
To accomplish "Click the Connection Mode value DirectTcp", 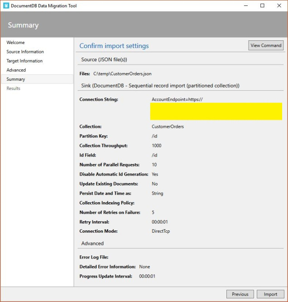I will click(x=161, y=231).
